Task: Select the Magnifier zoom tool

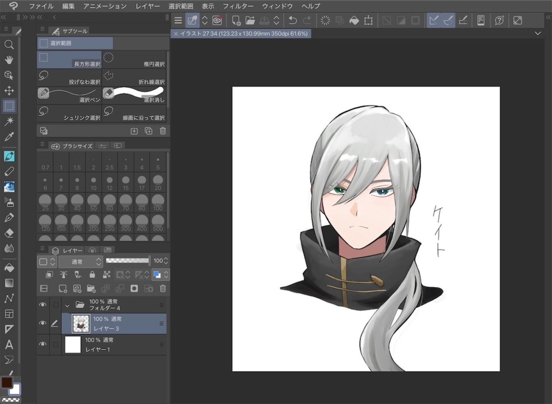Action: coord(9,45)
